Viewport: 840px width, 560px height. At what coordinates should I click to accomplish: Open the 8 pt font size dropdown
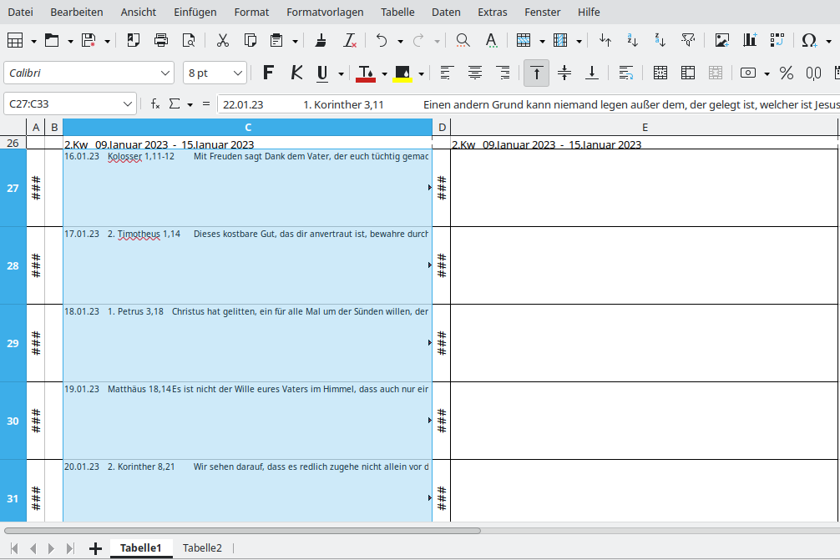(x=238, y=73)
